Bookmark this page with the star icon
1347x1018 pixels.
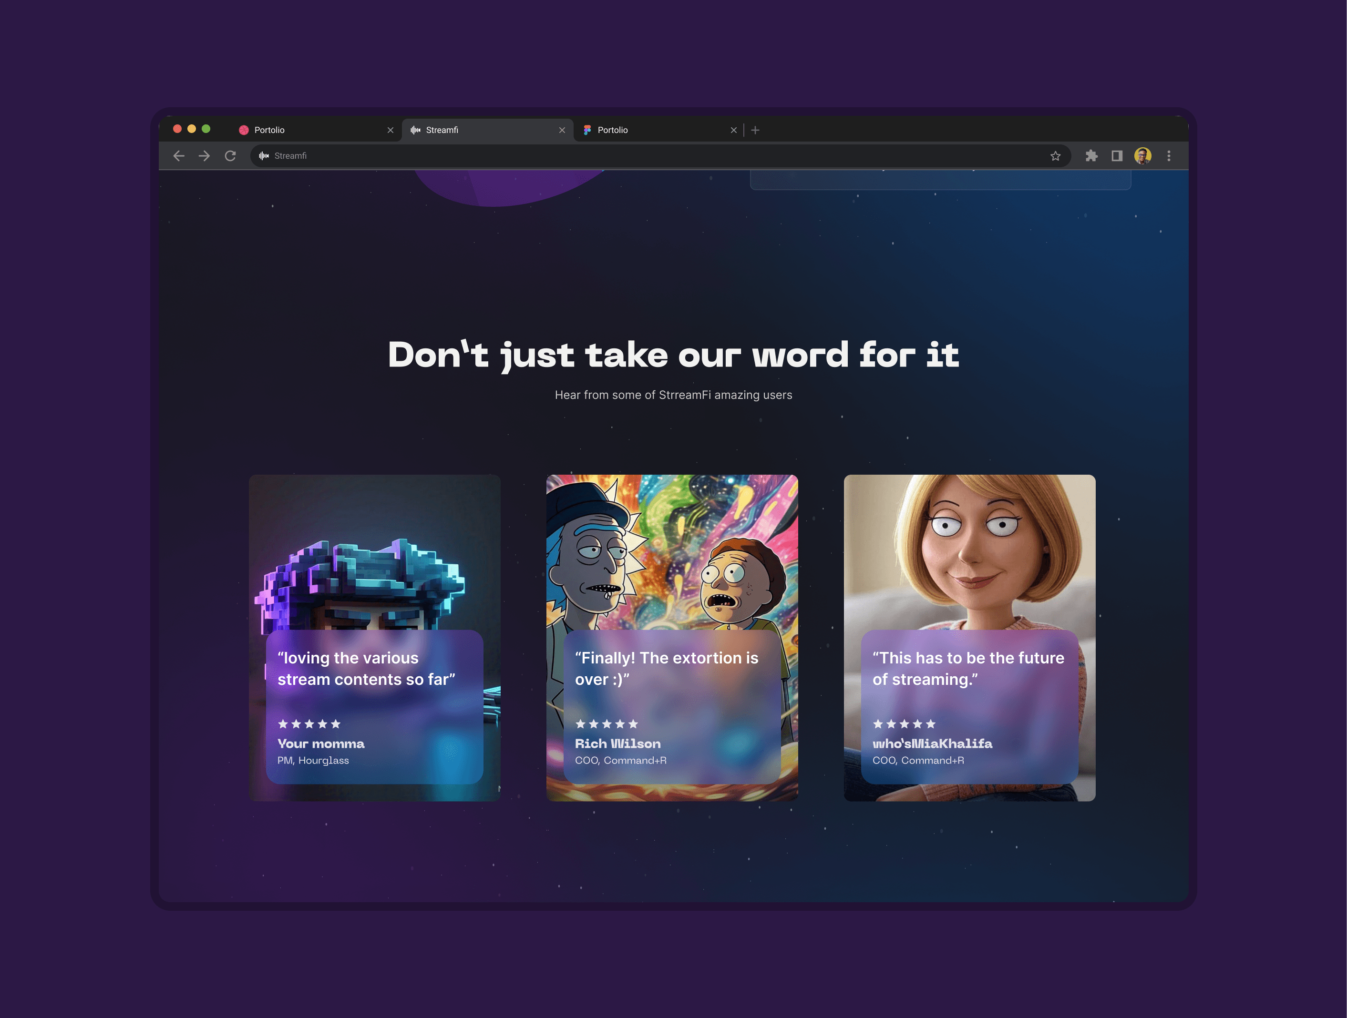click(x=1055, y=156)
